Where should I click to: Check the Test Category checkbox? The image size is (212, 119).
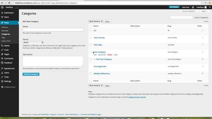(x=91, y=52)
